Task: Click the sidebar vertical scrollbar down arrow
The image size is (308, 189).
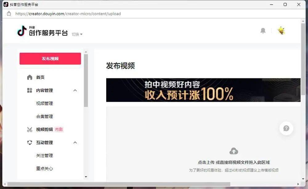Action: (x=86, y=177)
